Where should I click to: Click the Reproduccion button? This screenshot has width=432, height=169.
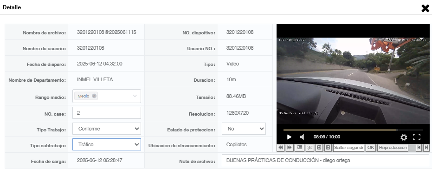click(393, 148)
